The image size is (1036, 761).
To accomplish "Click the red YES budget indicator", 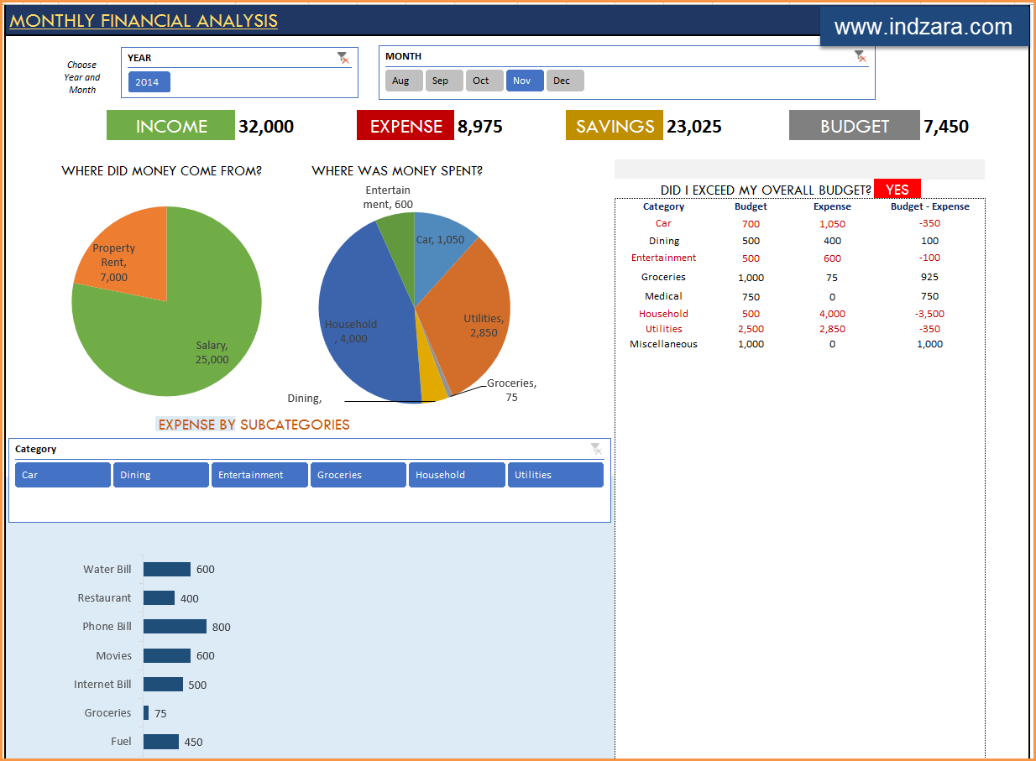I will pyautogui.click(x=897, y=190).
